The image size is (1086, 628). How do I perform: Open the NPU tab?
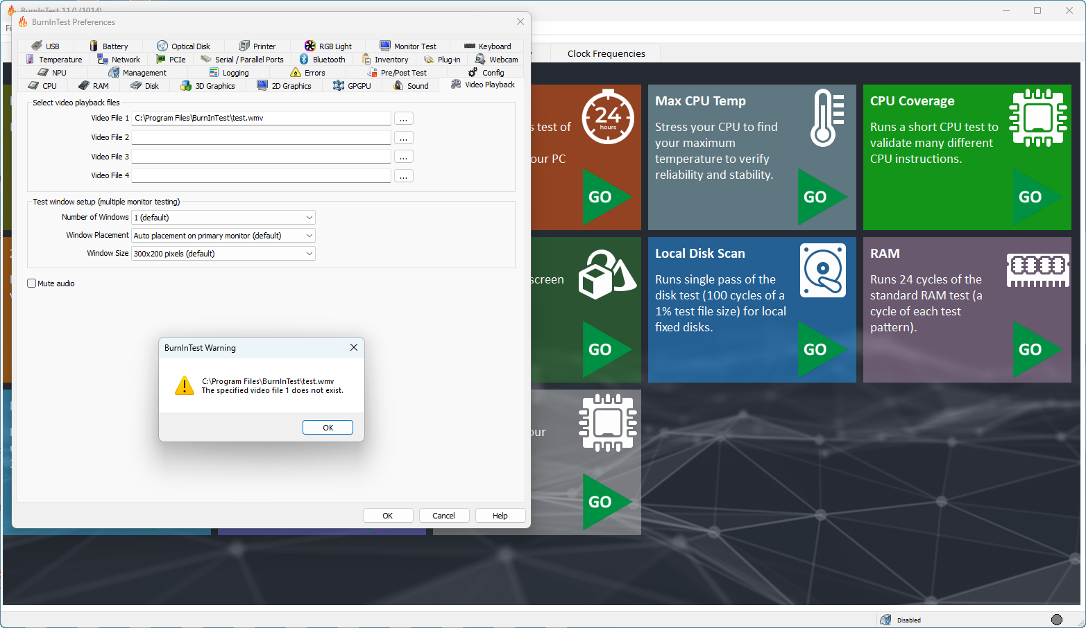pos(53,73)
